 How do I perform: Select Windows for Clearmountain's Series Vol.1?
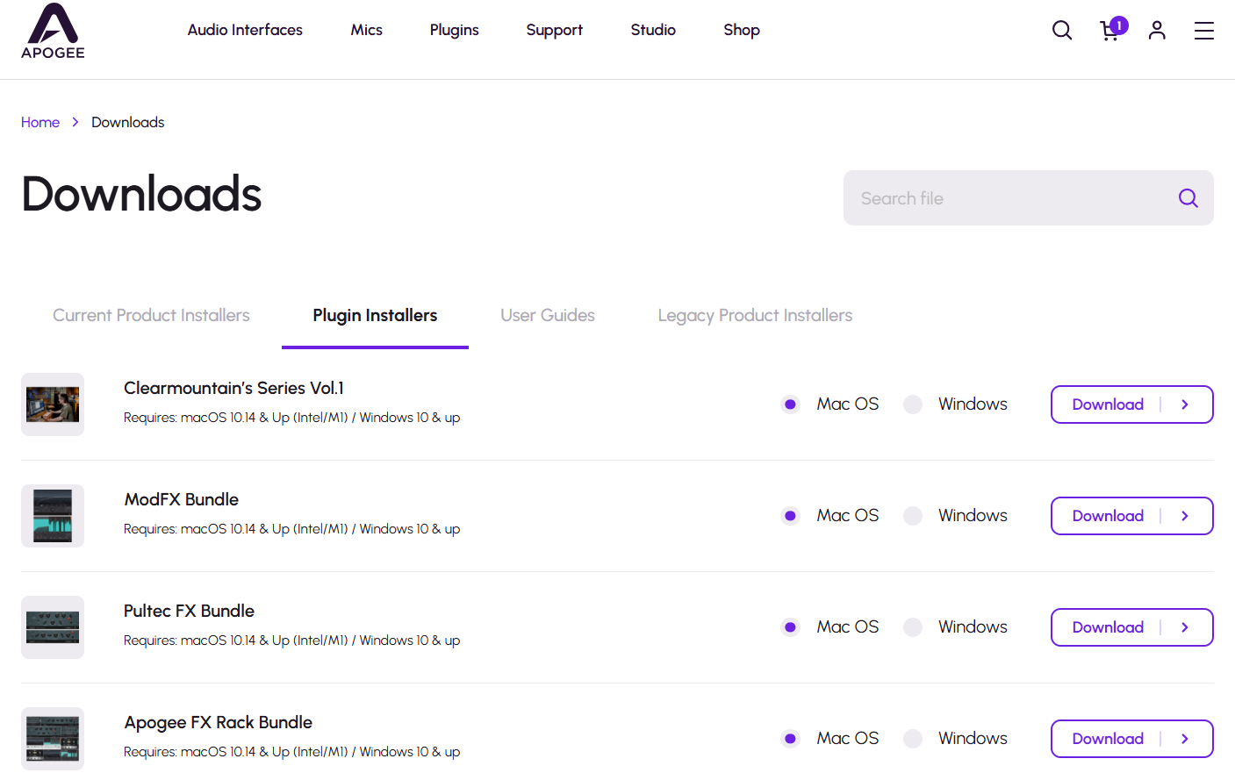913,404
